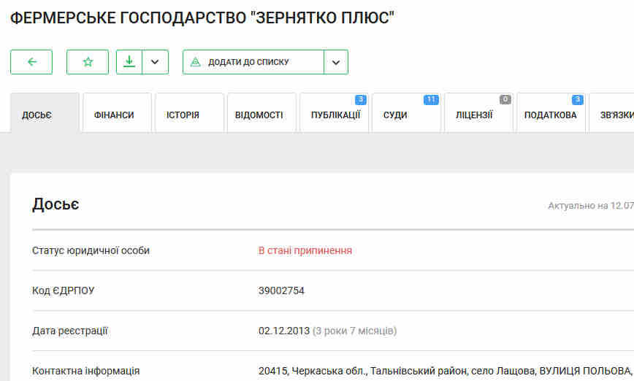This screenshot has width=634, height=381.
Task: Select the 'Досьє' tab
Action: coord(37,115)
